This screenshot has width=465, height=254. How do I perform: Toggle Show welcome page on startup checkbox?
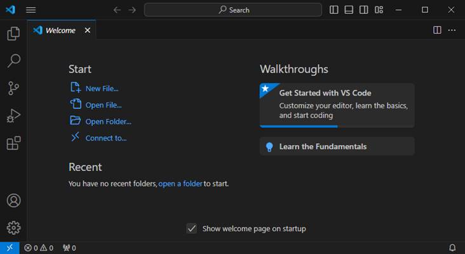[x=191, y=229]
